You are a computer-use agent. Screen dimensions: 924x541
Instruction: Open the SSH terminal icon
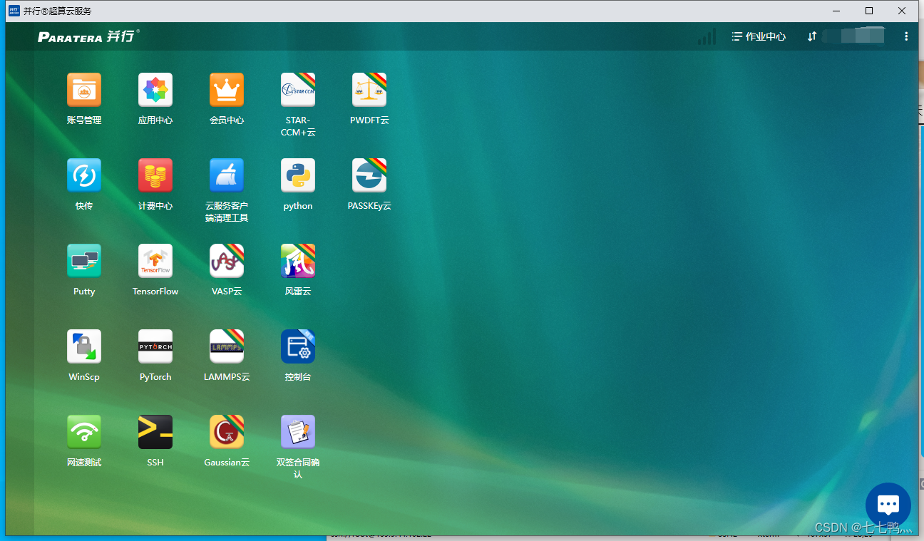click(x=155, y=432)
